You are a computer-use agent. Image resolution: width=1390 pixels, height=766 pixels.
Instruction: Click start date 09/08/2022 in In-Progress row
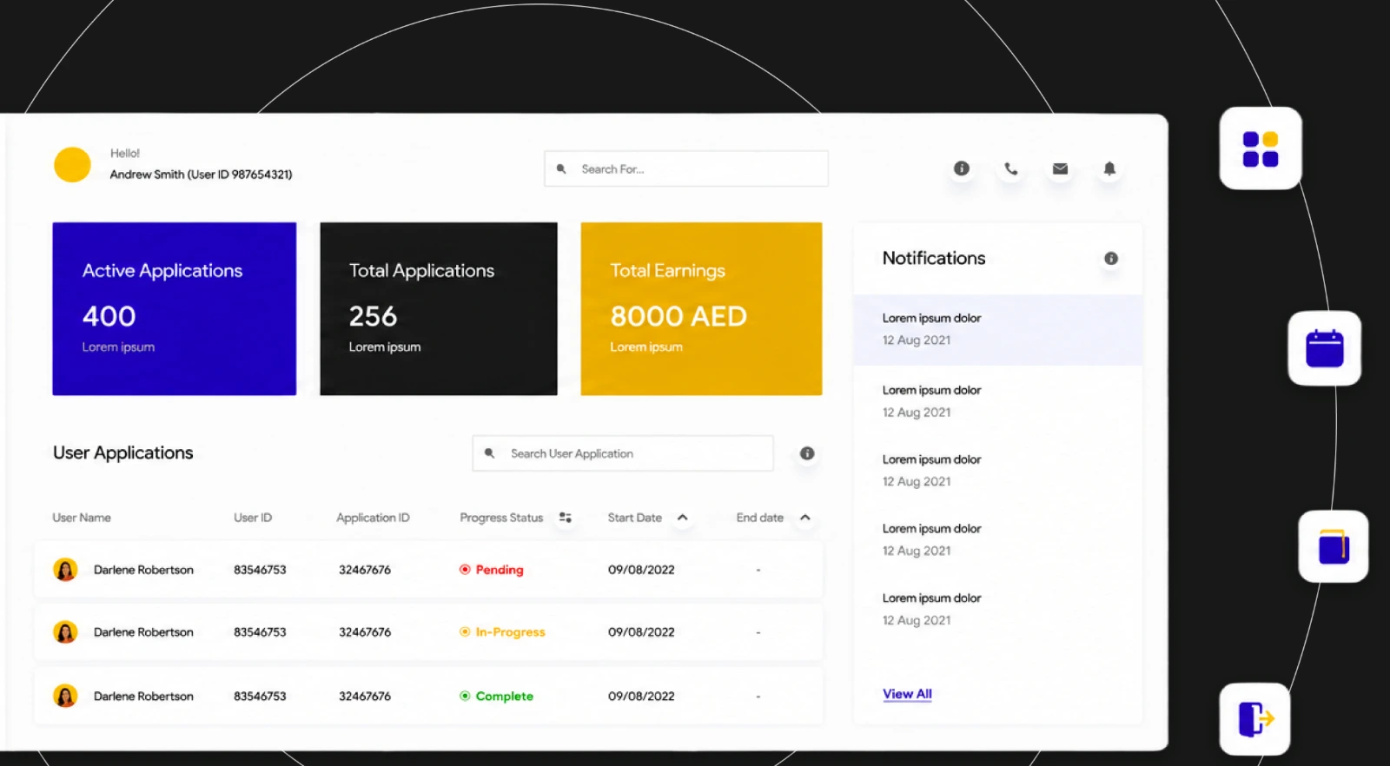(x=641, y=632)
